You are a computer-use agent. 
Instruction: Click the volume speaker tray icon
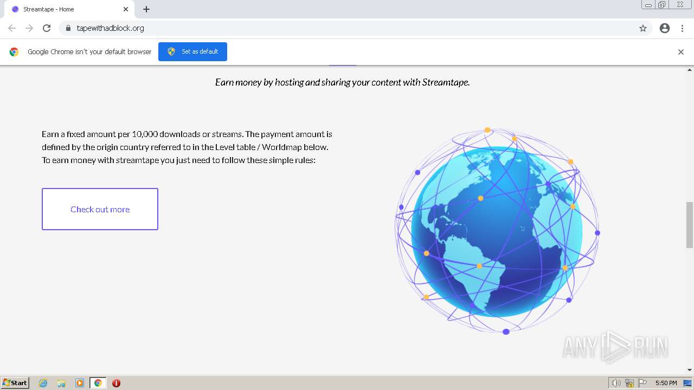(616, 383)
